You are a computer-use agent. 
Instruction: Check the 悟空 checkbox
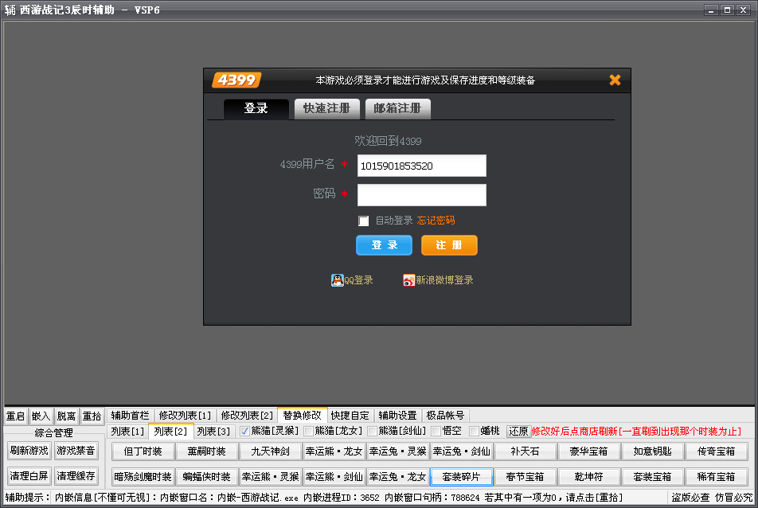click(436, 431)
